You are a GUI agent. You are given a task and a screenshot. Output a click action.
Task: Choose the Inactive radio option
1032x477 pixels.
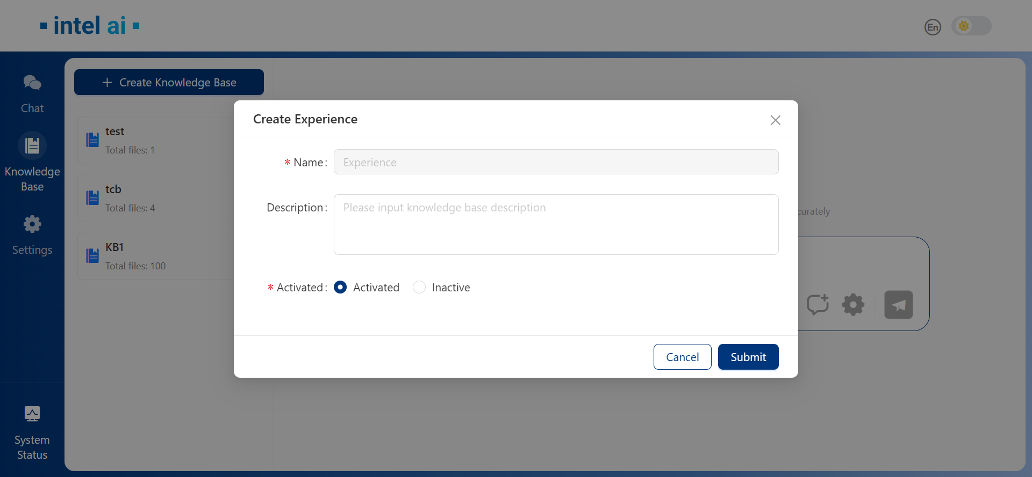click(419, 288)
